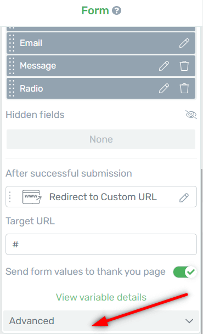This screenshot has width=203, height=334.
Task: Open the Redirect to Custom URL selector
Action: (x=101, y=196)
